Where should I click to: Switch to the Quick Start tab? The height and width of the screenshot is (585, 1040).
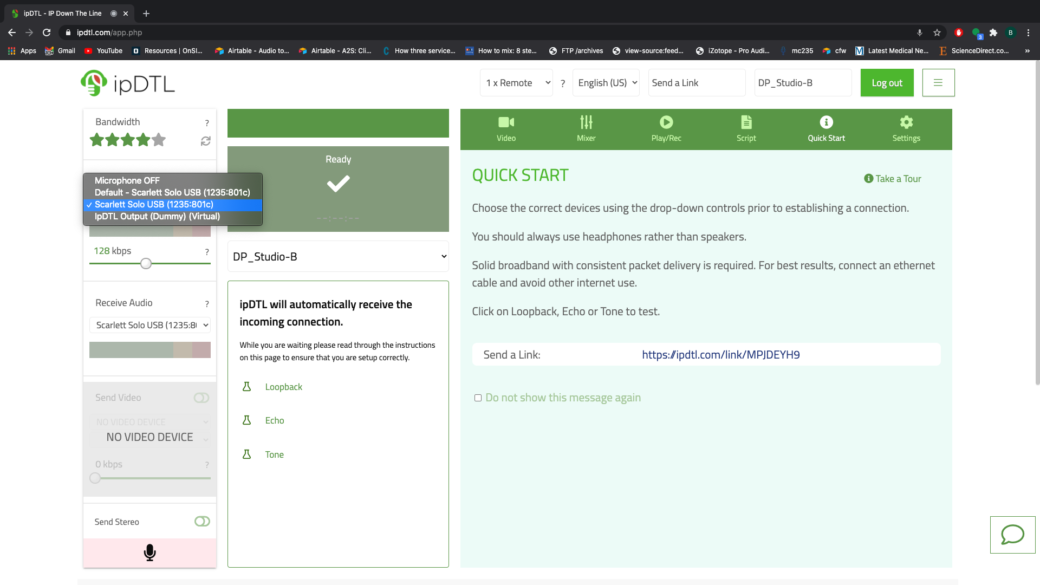[826, 129]
